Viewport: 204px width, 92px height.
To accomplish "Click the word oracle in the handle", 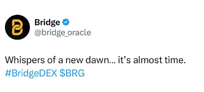I will coord(80,32).
